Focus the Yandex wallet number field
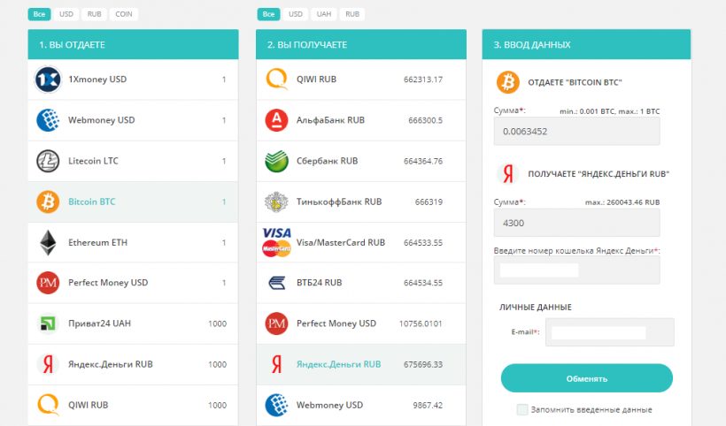The height and width of the screenshot is (426, 726). pyautogui.click(x=577, y=270)
